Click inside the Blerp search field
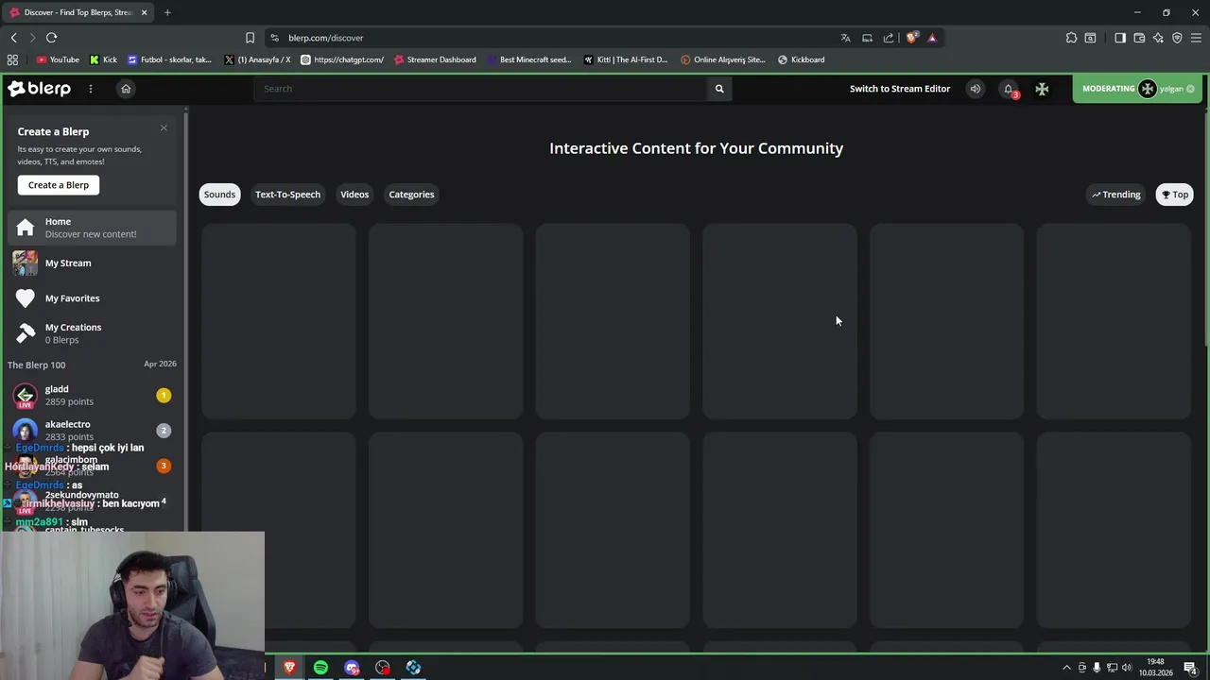The height and width of the screenshot is (680, 1210). tap(480, 89)
